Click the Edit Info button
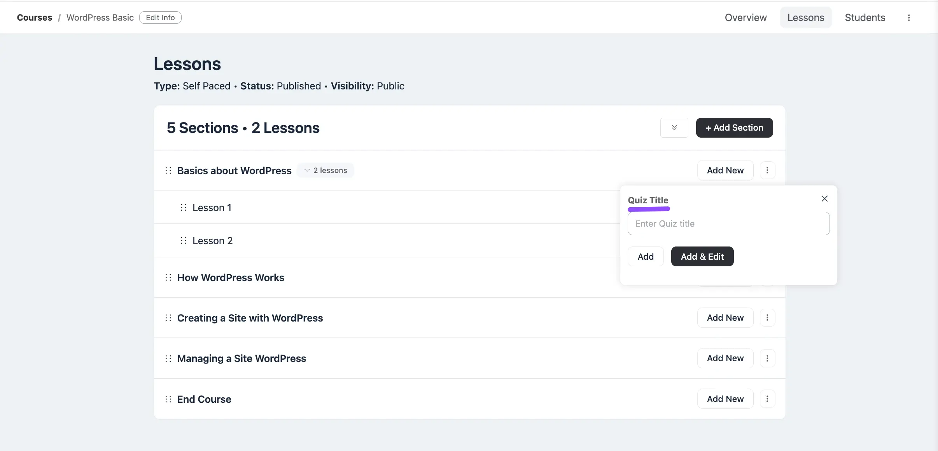Screen dimensions: 938x451 pos(160,17)
